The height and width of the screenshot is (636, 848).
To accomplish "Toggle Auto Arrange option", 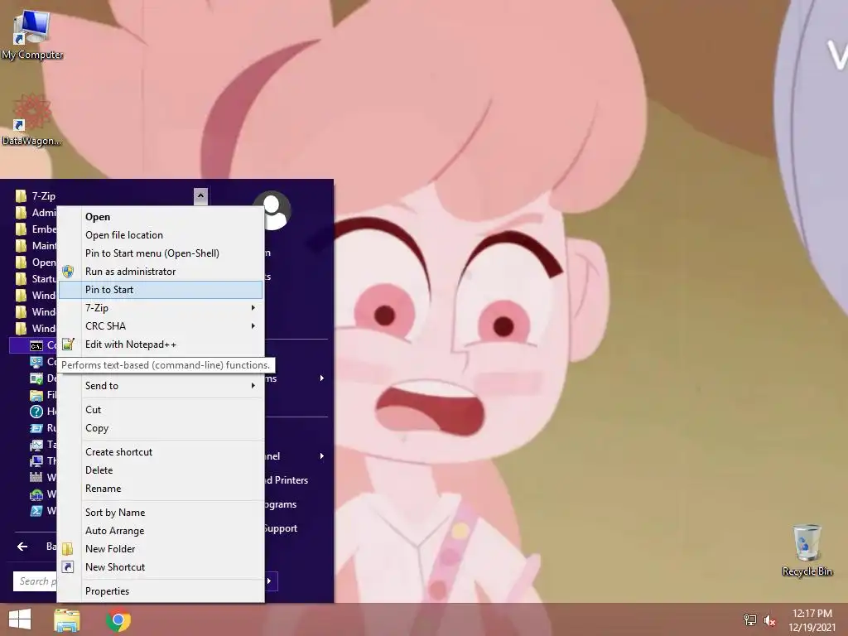I will point(160,531).
